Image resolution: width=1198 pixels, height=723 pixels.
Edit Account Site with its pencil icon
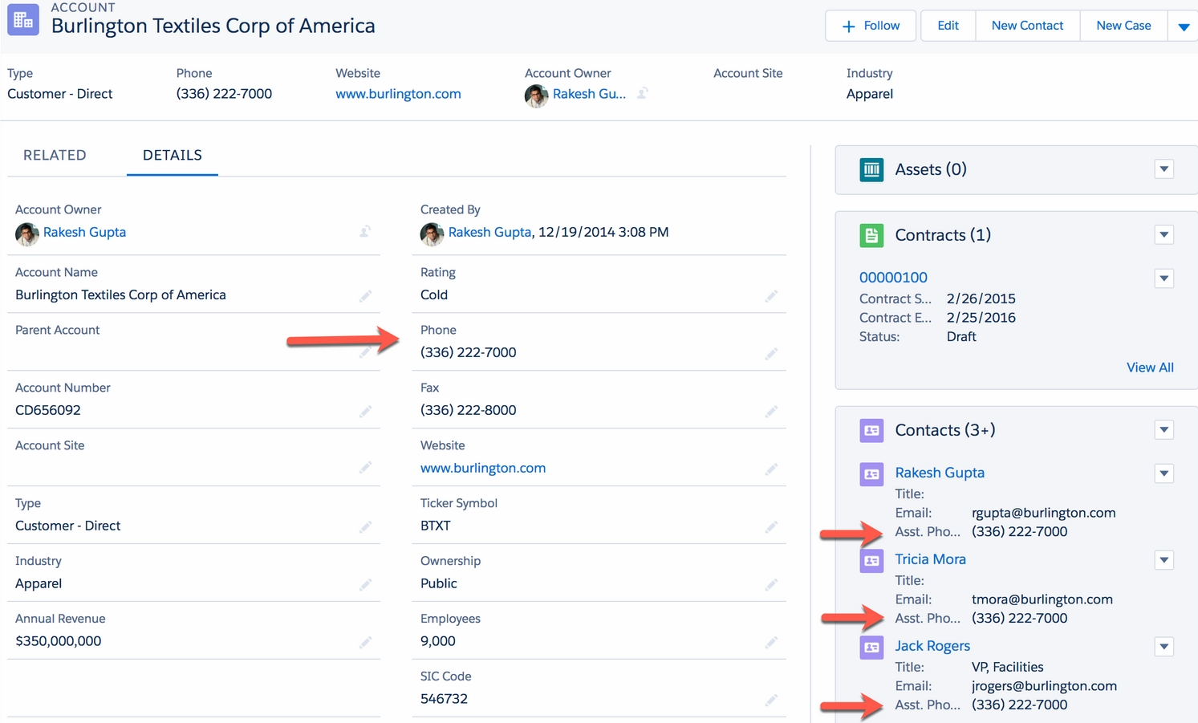365,467
